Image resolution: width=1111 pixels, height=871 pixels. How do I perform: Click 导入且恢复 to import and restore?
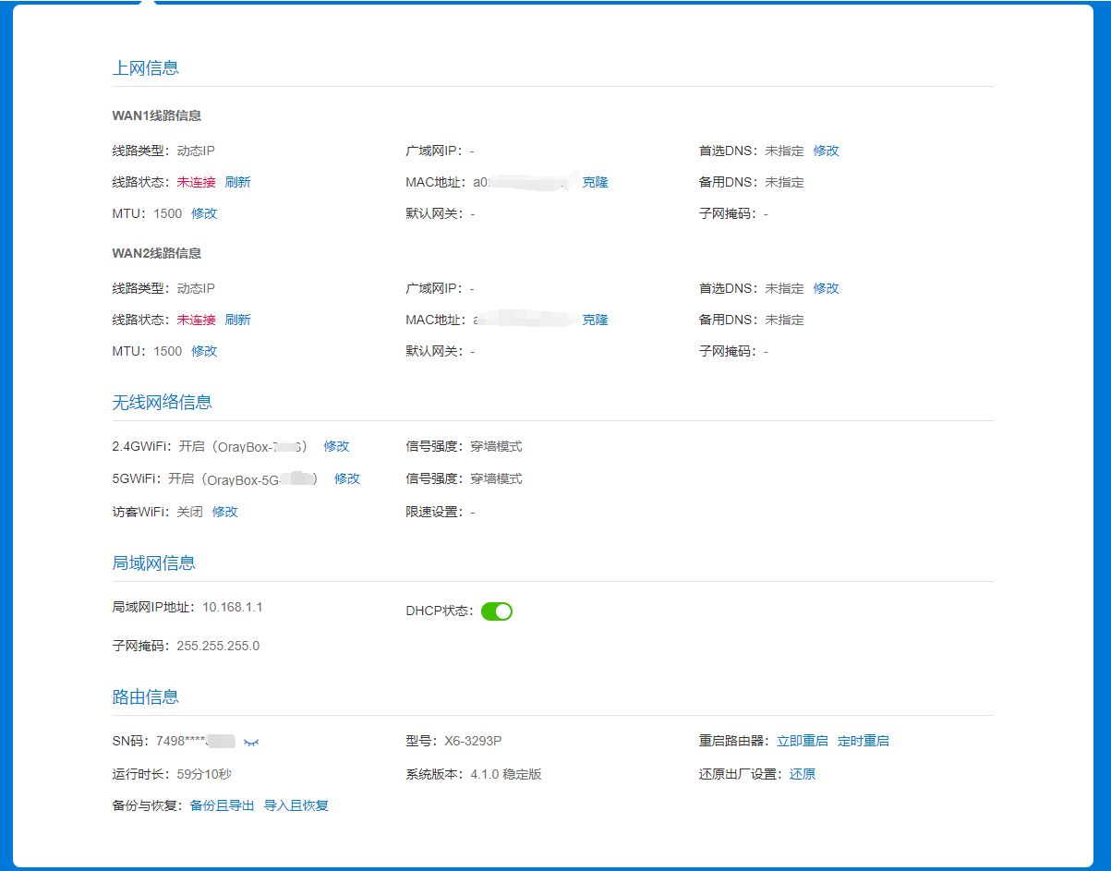[296, 805]
